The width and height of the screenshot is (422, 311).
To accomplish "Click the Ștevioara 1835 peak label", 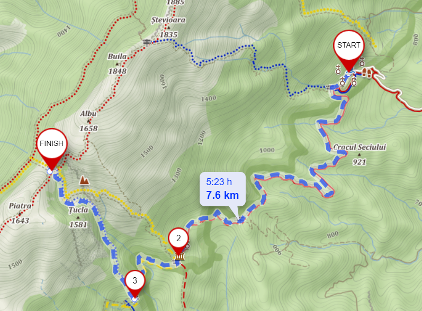I will 168,27.
